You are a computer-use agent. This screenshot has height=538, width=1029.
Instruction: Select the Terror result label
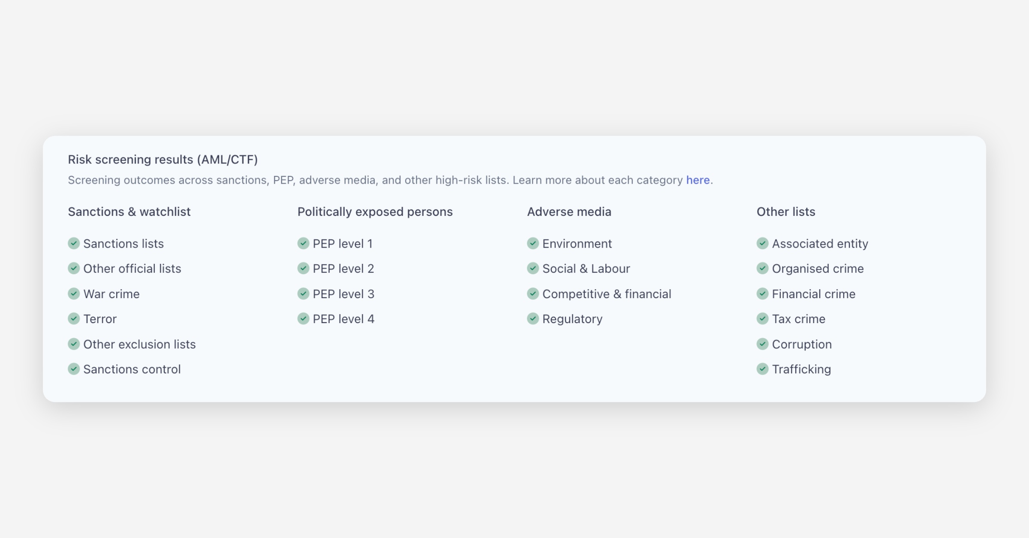click(x=100, y=319)
